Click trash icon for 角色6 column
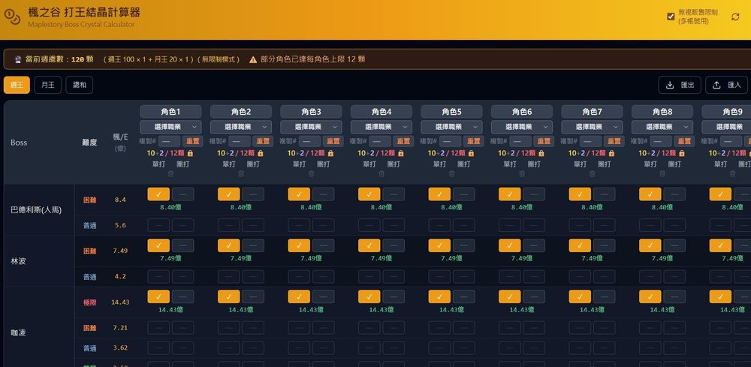751x367 pixels. 522,174
